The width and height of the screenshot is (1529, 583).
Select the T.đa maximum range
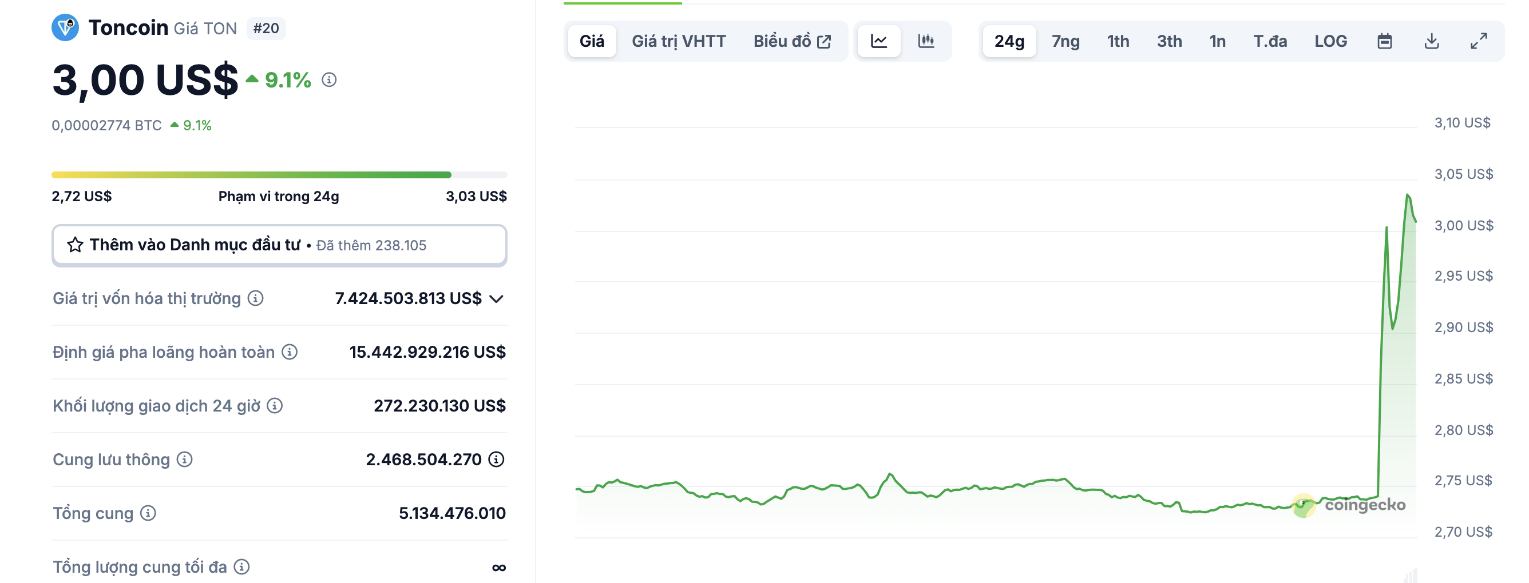pyautogui.click(x=1270, y=41)
